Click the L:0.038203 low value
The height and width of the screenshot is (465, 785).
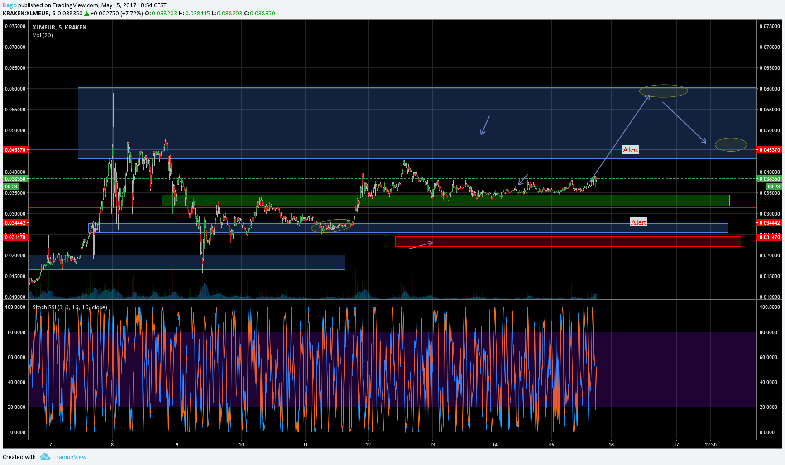click(227, 14)
